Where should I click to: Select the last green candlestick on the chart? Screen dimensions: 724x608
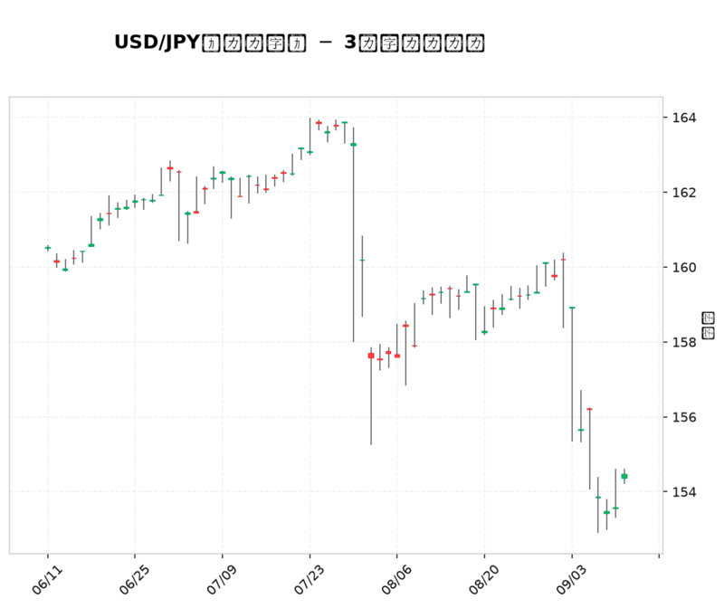(x=624, y=477)
